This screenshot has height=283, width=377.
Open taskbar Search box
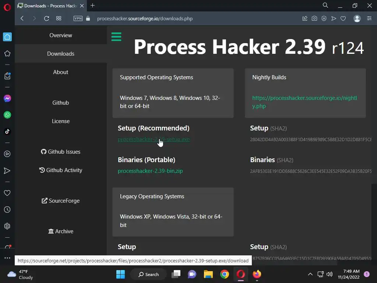(x=149, y=274)
